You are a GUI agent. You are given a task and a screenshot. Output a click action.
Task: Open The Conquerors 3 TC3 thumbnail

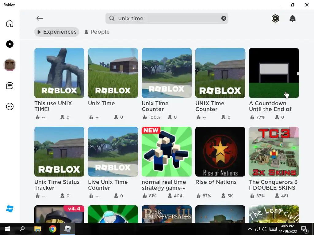pyautogui.click(x=274, y=152)
